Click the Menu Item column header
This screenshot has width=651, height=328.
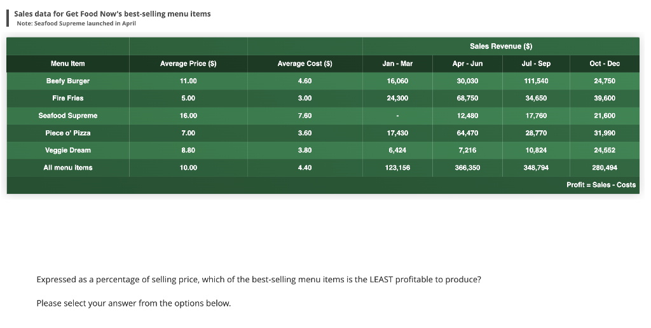(68, 64)
